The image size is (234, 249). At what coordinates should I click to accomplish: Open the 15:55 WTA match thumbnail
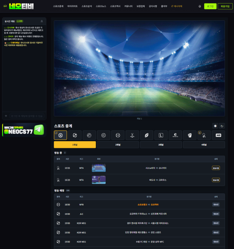99,168
